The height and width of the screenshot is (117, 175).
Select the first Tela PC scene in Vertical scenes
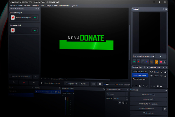tap(140, 72)
